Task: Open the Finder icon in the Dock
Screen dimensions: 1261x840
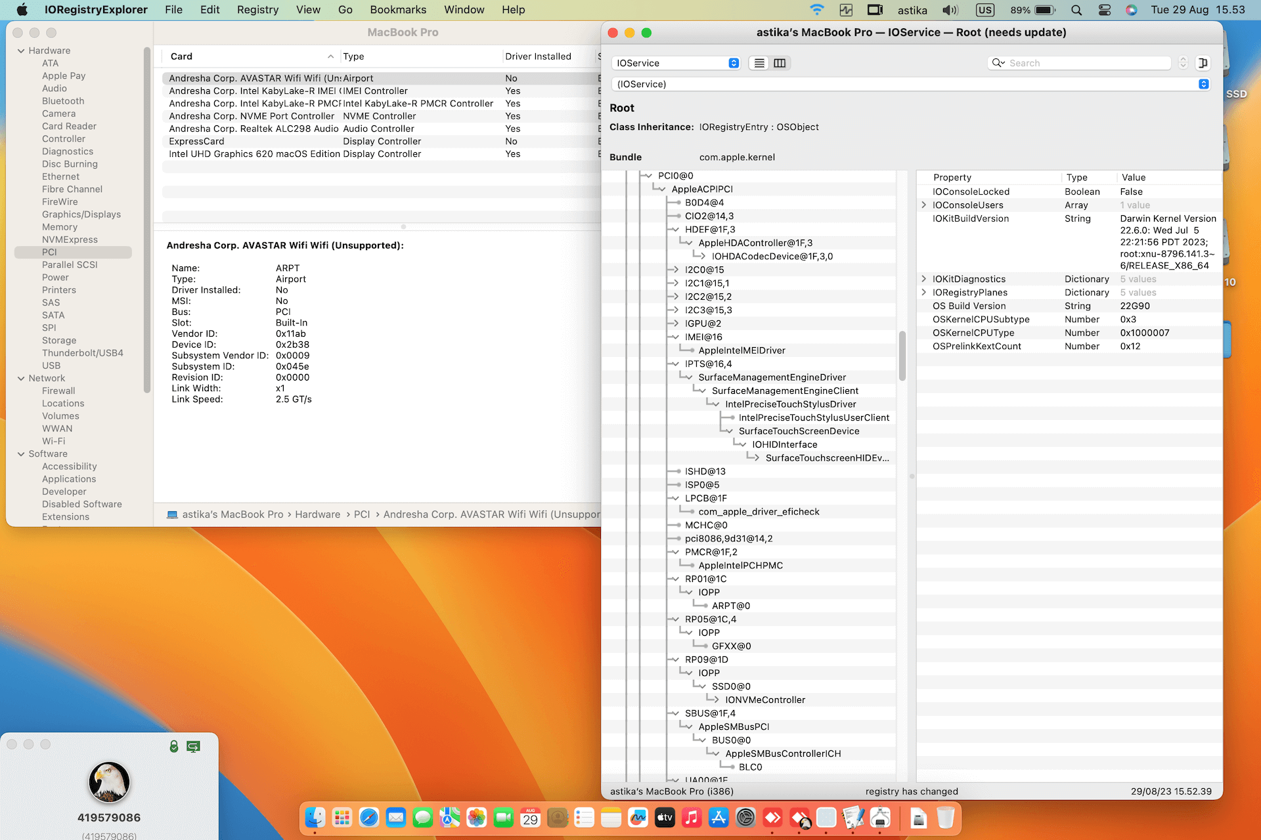Action: point(315,818)
